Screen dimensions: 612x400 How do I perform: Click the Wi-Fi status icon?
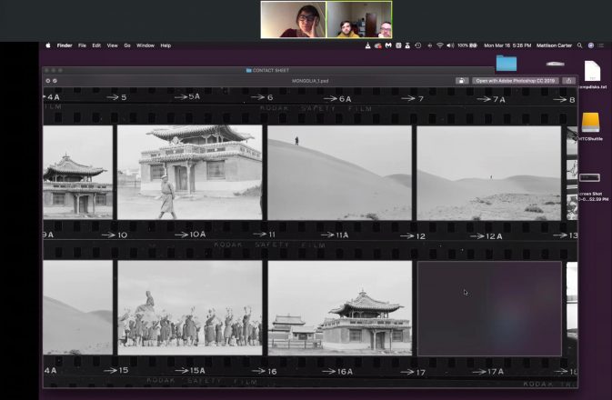click(x=438, y=45)
